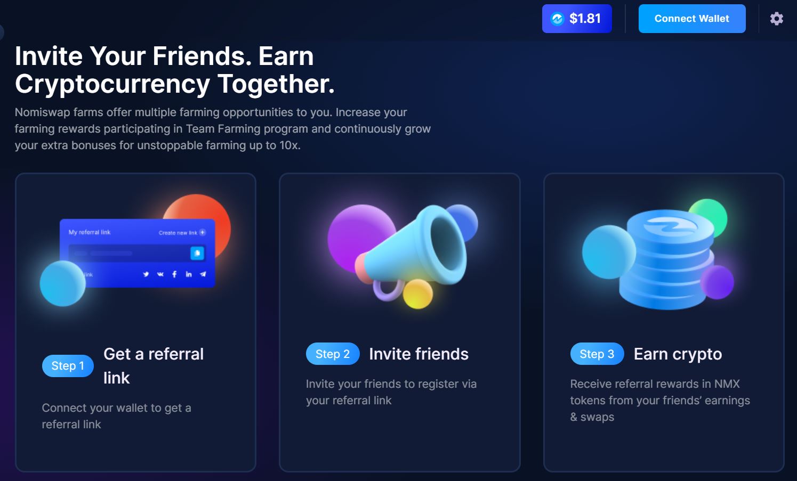Click the $1.81 NMX price button

[577, 19]
